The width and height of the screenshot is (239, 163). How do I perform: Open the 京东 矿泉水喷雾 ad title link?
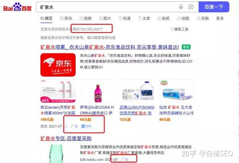pos(110,47)
